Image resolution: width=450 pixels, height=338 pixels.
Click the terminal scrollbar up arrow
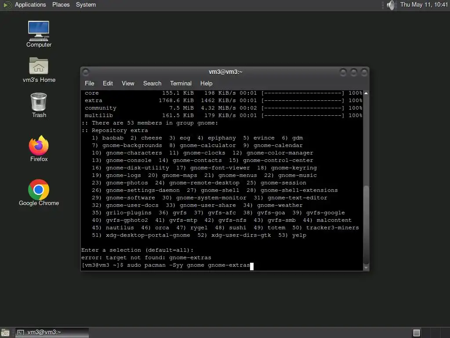pos(366,93)
